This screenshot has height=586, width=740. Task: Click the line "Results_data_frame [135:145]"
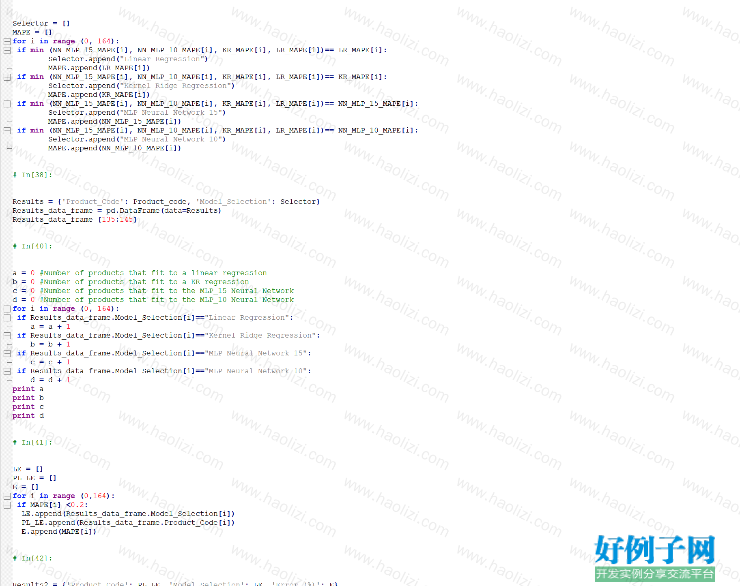pyautogui.click(x=75, y=220)
